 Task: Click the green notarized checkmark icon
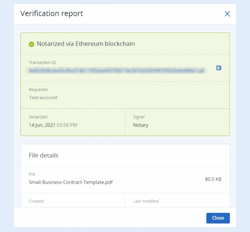coord(31,44)
